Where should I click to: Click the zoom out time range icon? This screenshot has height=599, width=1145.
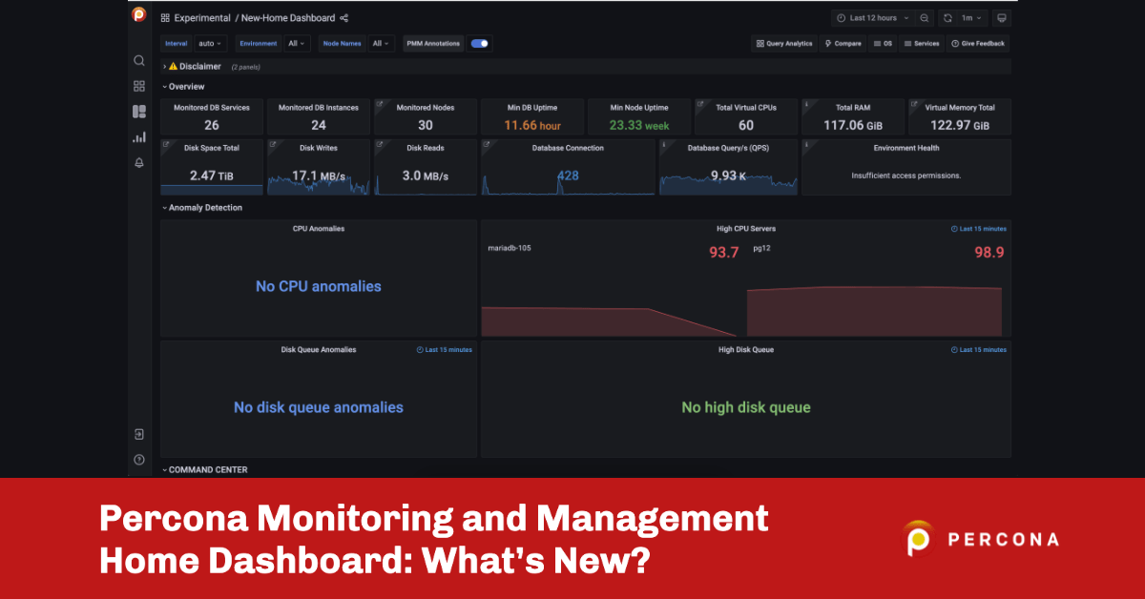(925, 18)
